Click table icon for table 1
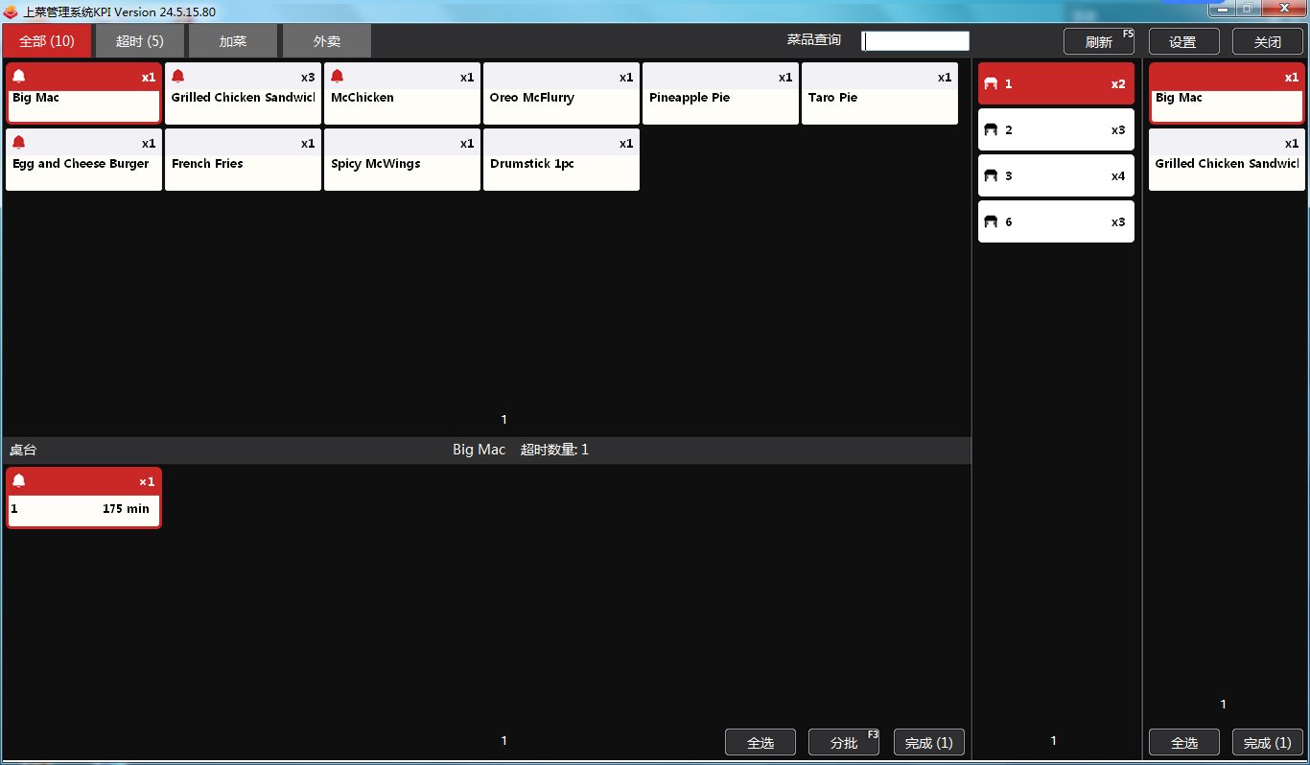Image resolution: width=1310 pixels, height=765 pixels. (x=992, y=84)
